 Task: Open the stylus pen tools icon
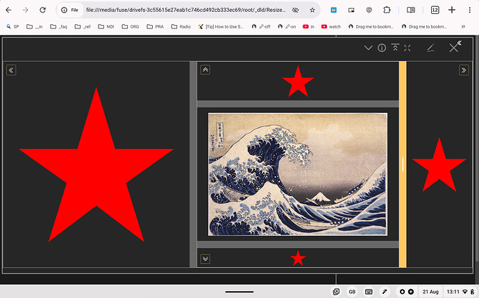pyautogui.click(x=385, y=292)
